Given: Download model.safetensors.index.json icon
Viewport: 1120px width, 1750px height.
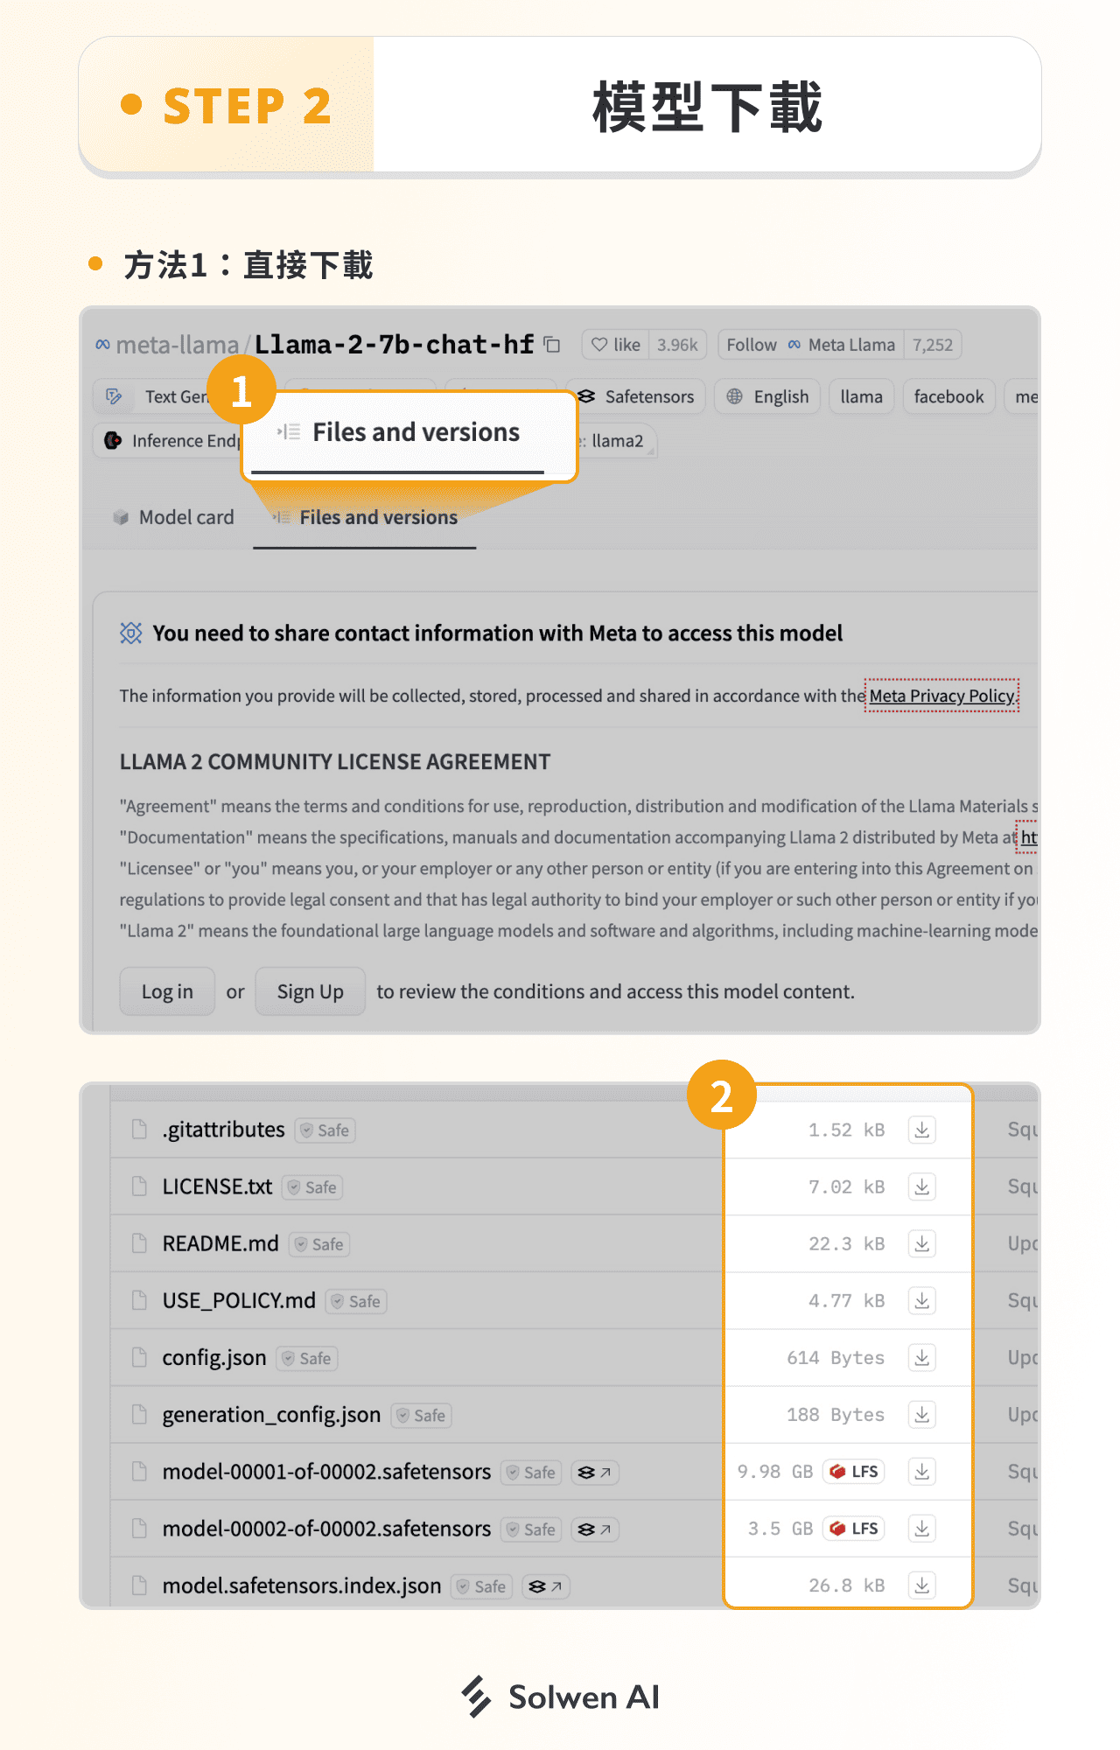Looking at the screenshot, I should coord(922,1585).
